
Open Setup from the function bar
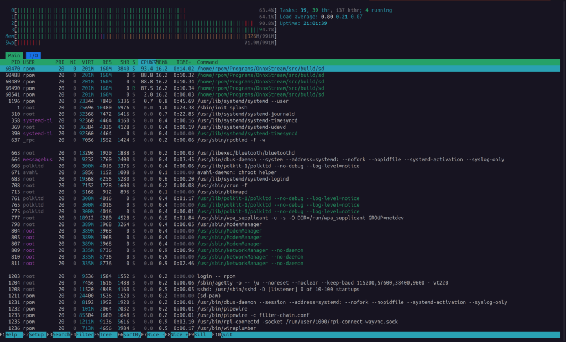tap(35, 335)
